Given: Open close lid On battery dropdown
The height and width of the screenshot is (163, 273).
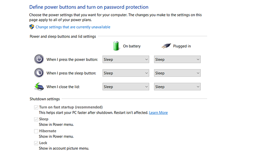Looking at the screenshot, I should coord(126,87).
